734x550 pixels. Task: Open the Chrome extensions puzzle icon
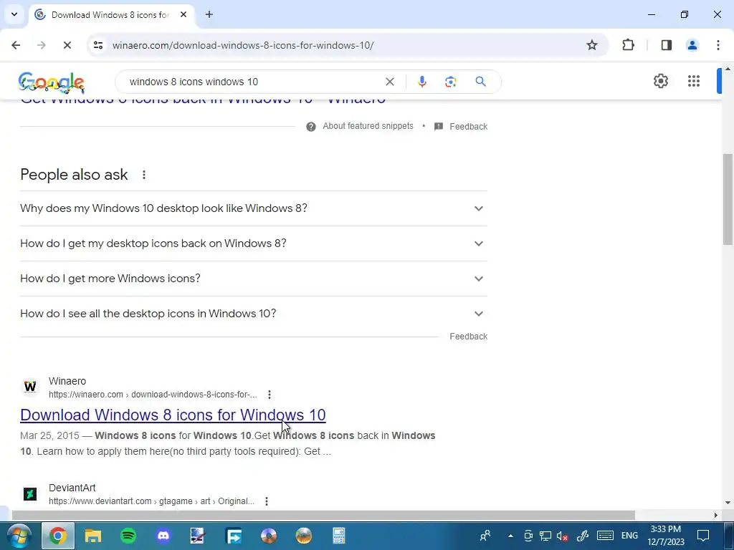628,45
